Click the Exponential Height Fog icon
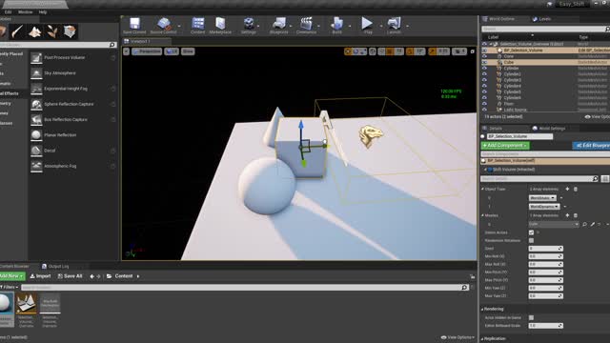Viewport: 610px width, 343px height. click(x=36, y=89)
